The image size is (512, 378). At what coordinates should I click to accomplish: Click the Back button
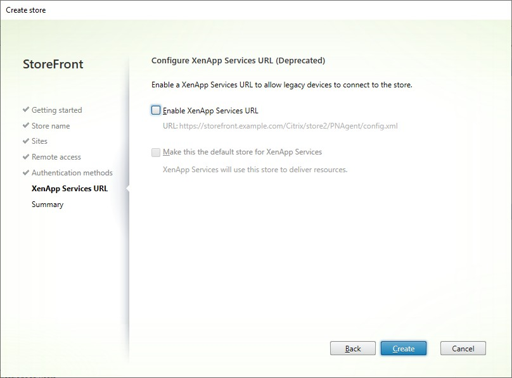pyautogui.click(x=353, y=348)
